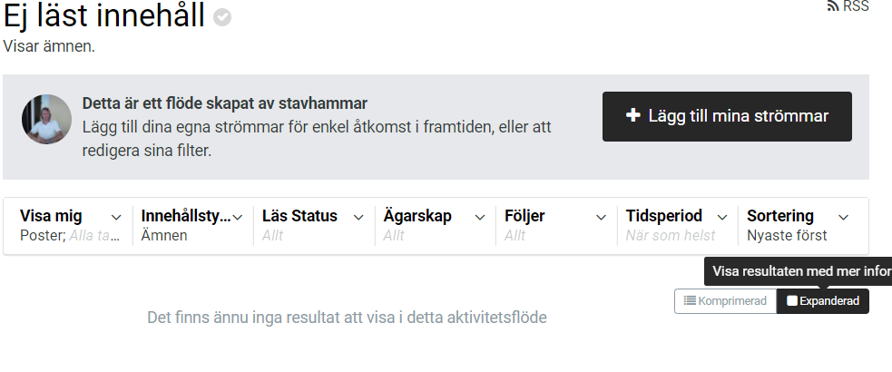Click the plus icon in stream button

pyautogui.click(x=633, y=116)
